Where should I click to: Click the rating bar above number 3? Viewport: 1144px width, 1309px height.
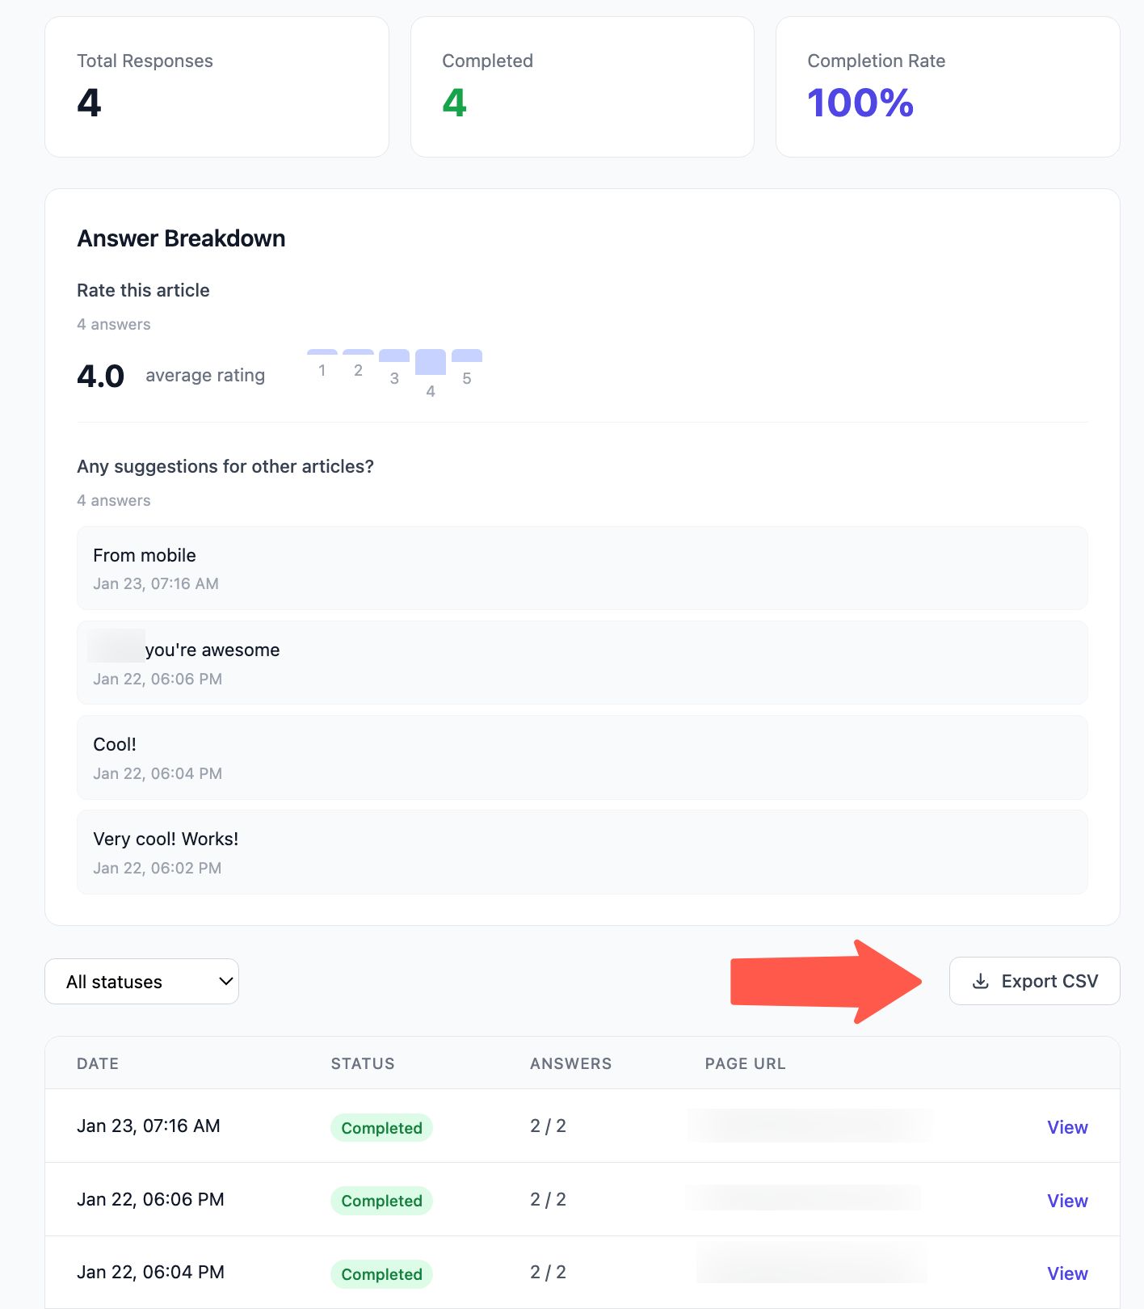click(x=394, y=356)
